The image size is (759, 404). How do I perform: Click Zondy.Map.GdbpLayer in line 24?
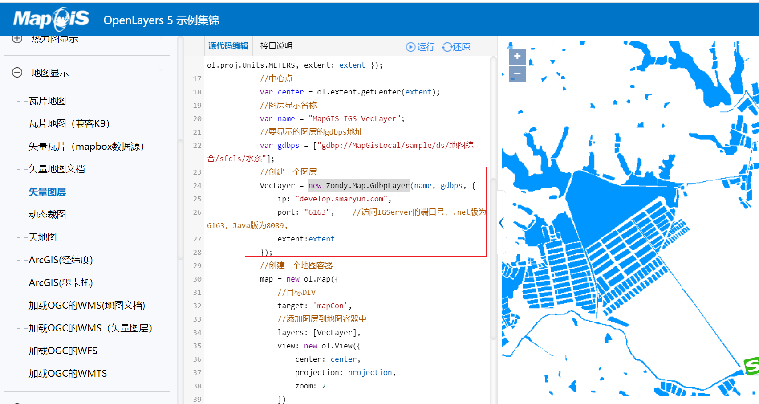pyautogui.click(x=368, y=185)
